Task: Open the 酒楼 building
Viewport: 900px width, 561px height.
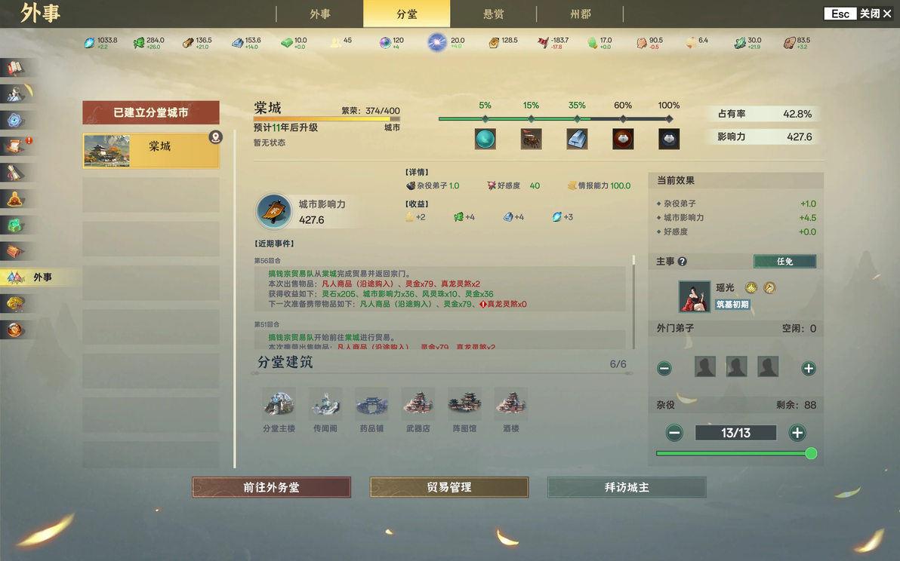Action: [511, 410]
